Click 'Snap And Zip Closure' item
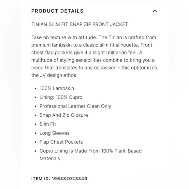 [x=64, y=115]
